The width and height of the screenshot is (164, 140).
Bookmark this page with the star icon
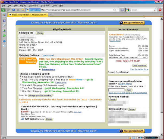point(115,10)
